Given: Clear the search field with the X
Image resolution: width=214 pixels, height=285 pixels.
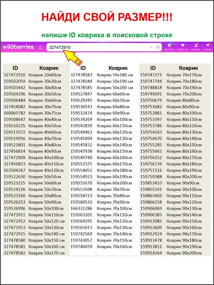Looking at the screenshot, I should (151, 47).
